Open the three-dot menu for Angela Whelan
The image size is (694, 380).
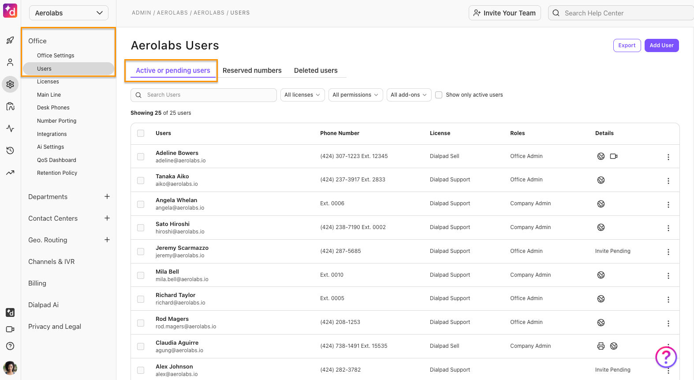coord(668,205)
